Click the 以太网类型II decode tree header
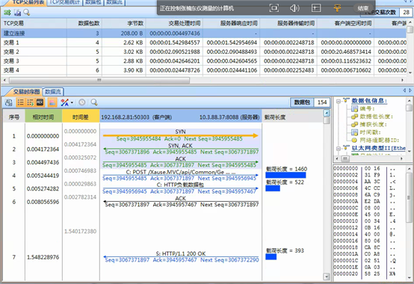414x284 pixels. pos(378,148)
